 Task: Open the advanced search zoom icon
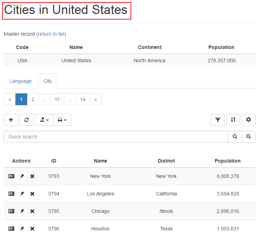coord(249,137)
